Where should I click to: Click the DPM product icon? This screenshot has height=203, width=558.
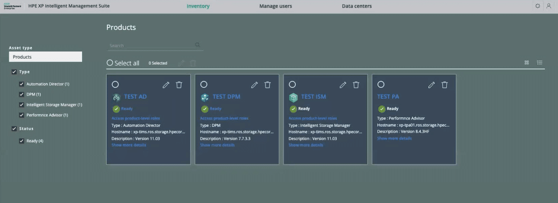[x=205, y=97]
